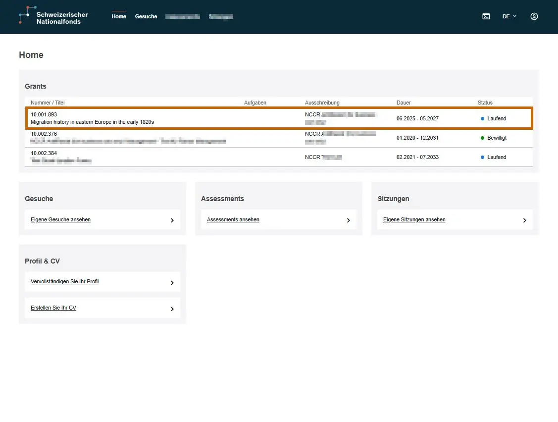
Task: Open the Eigene Gesuche ansehen link
Action: (60, 220)
